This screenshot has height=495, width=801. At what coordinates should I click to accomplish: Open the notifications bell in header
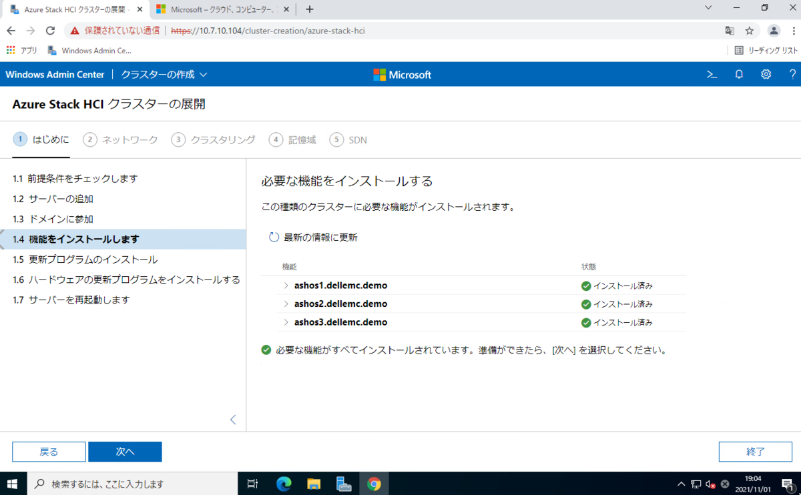[739, 75]
